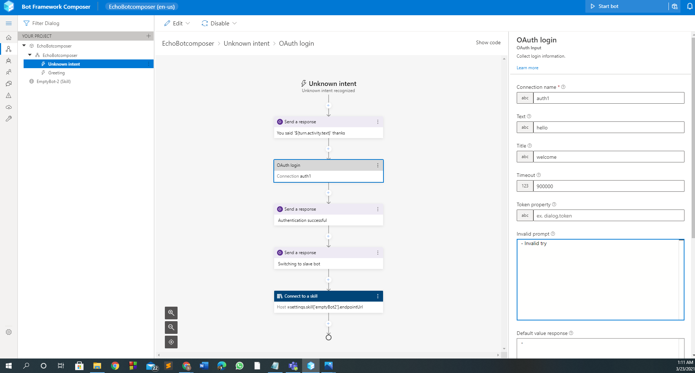Reset canvas view to center
This screenshot has width=695, height=373.
coord(171,342)
